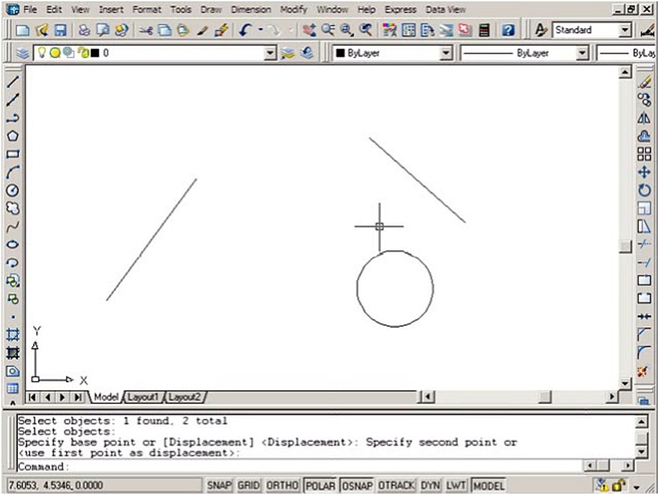658x494 pixels.
Task: Open the status bar tray menu arrow
Action: [637, 487]
